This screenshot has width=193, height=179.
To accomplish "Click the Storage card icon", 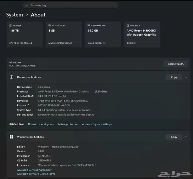I will (10, 25).
